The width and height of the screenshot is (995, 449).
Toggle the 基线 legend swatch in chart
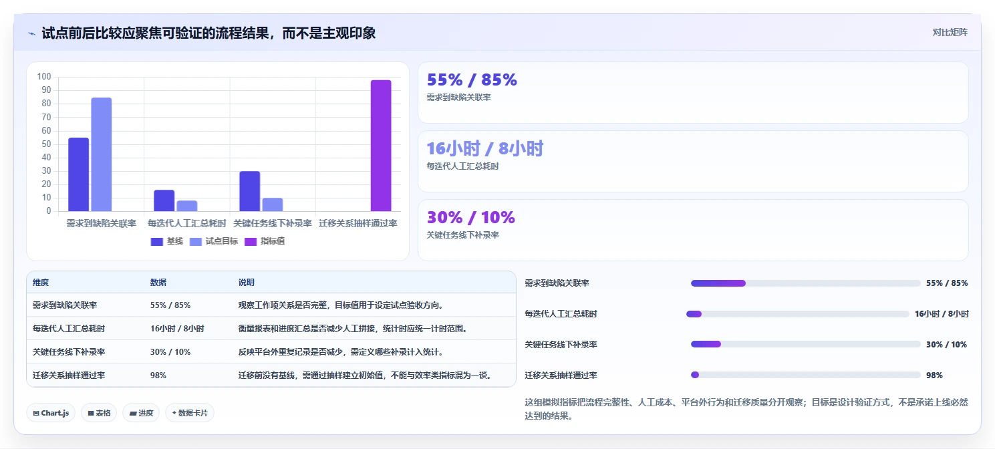coord(157,241)
